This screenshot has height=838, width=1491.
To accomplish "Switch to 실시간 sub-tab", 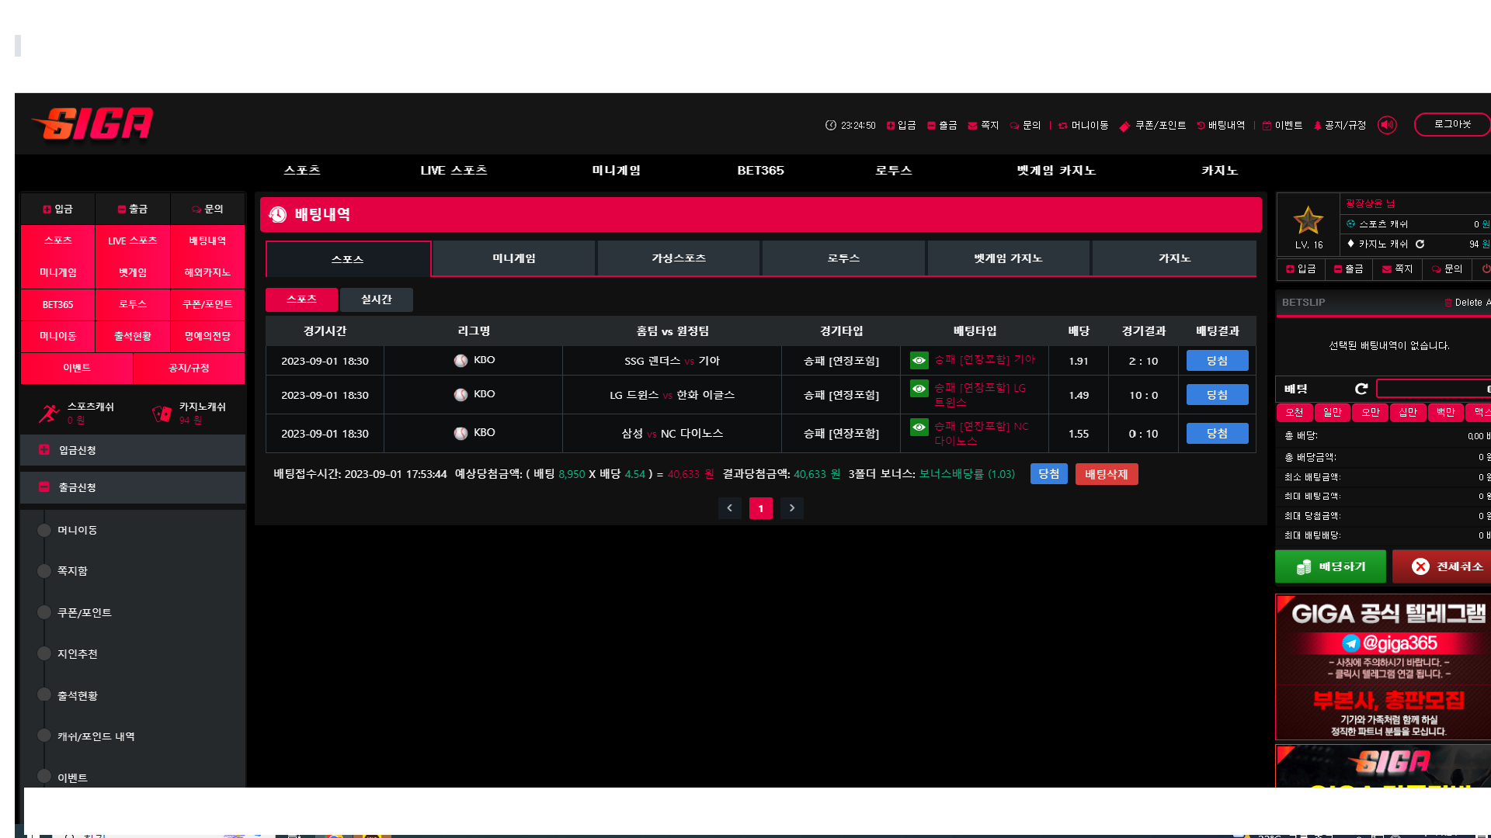I will (376, 300).
